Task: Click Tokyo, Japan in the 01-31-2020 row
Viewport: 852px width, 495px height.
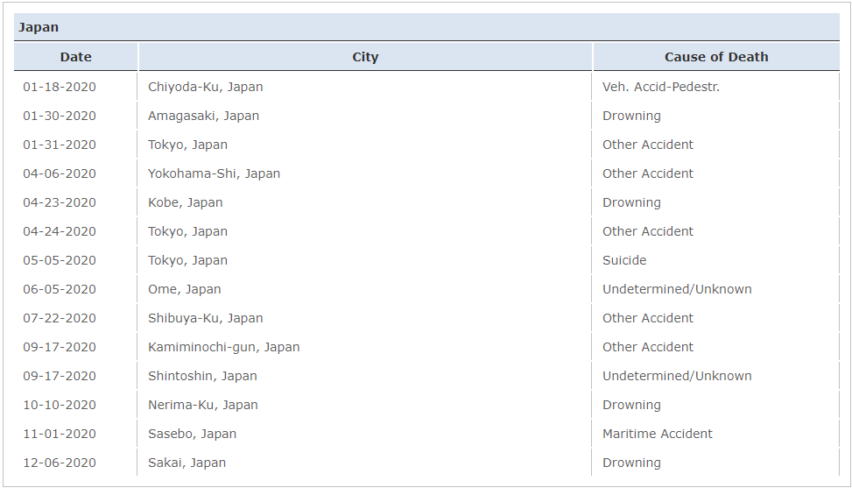Action: (187, 145)
